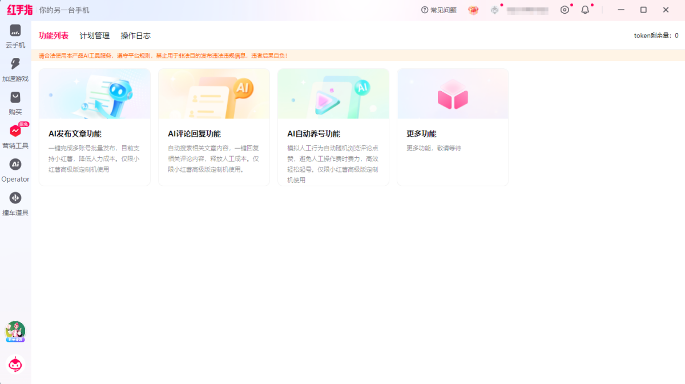
Task: Switch to the 功能列表 tab
Action: [x=54, y=35]
